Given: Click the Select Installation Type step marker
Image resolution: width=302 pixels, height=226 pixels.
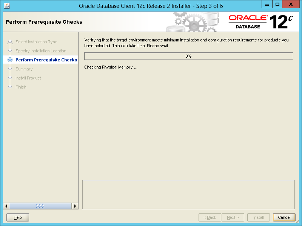Looking at the screenshot, I should click(x=10, y=42).
